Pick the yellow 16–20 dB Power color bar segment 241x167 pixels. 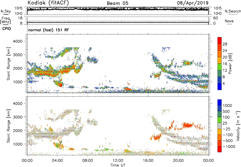click(x=220, y=60)
